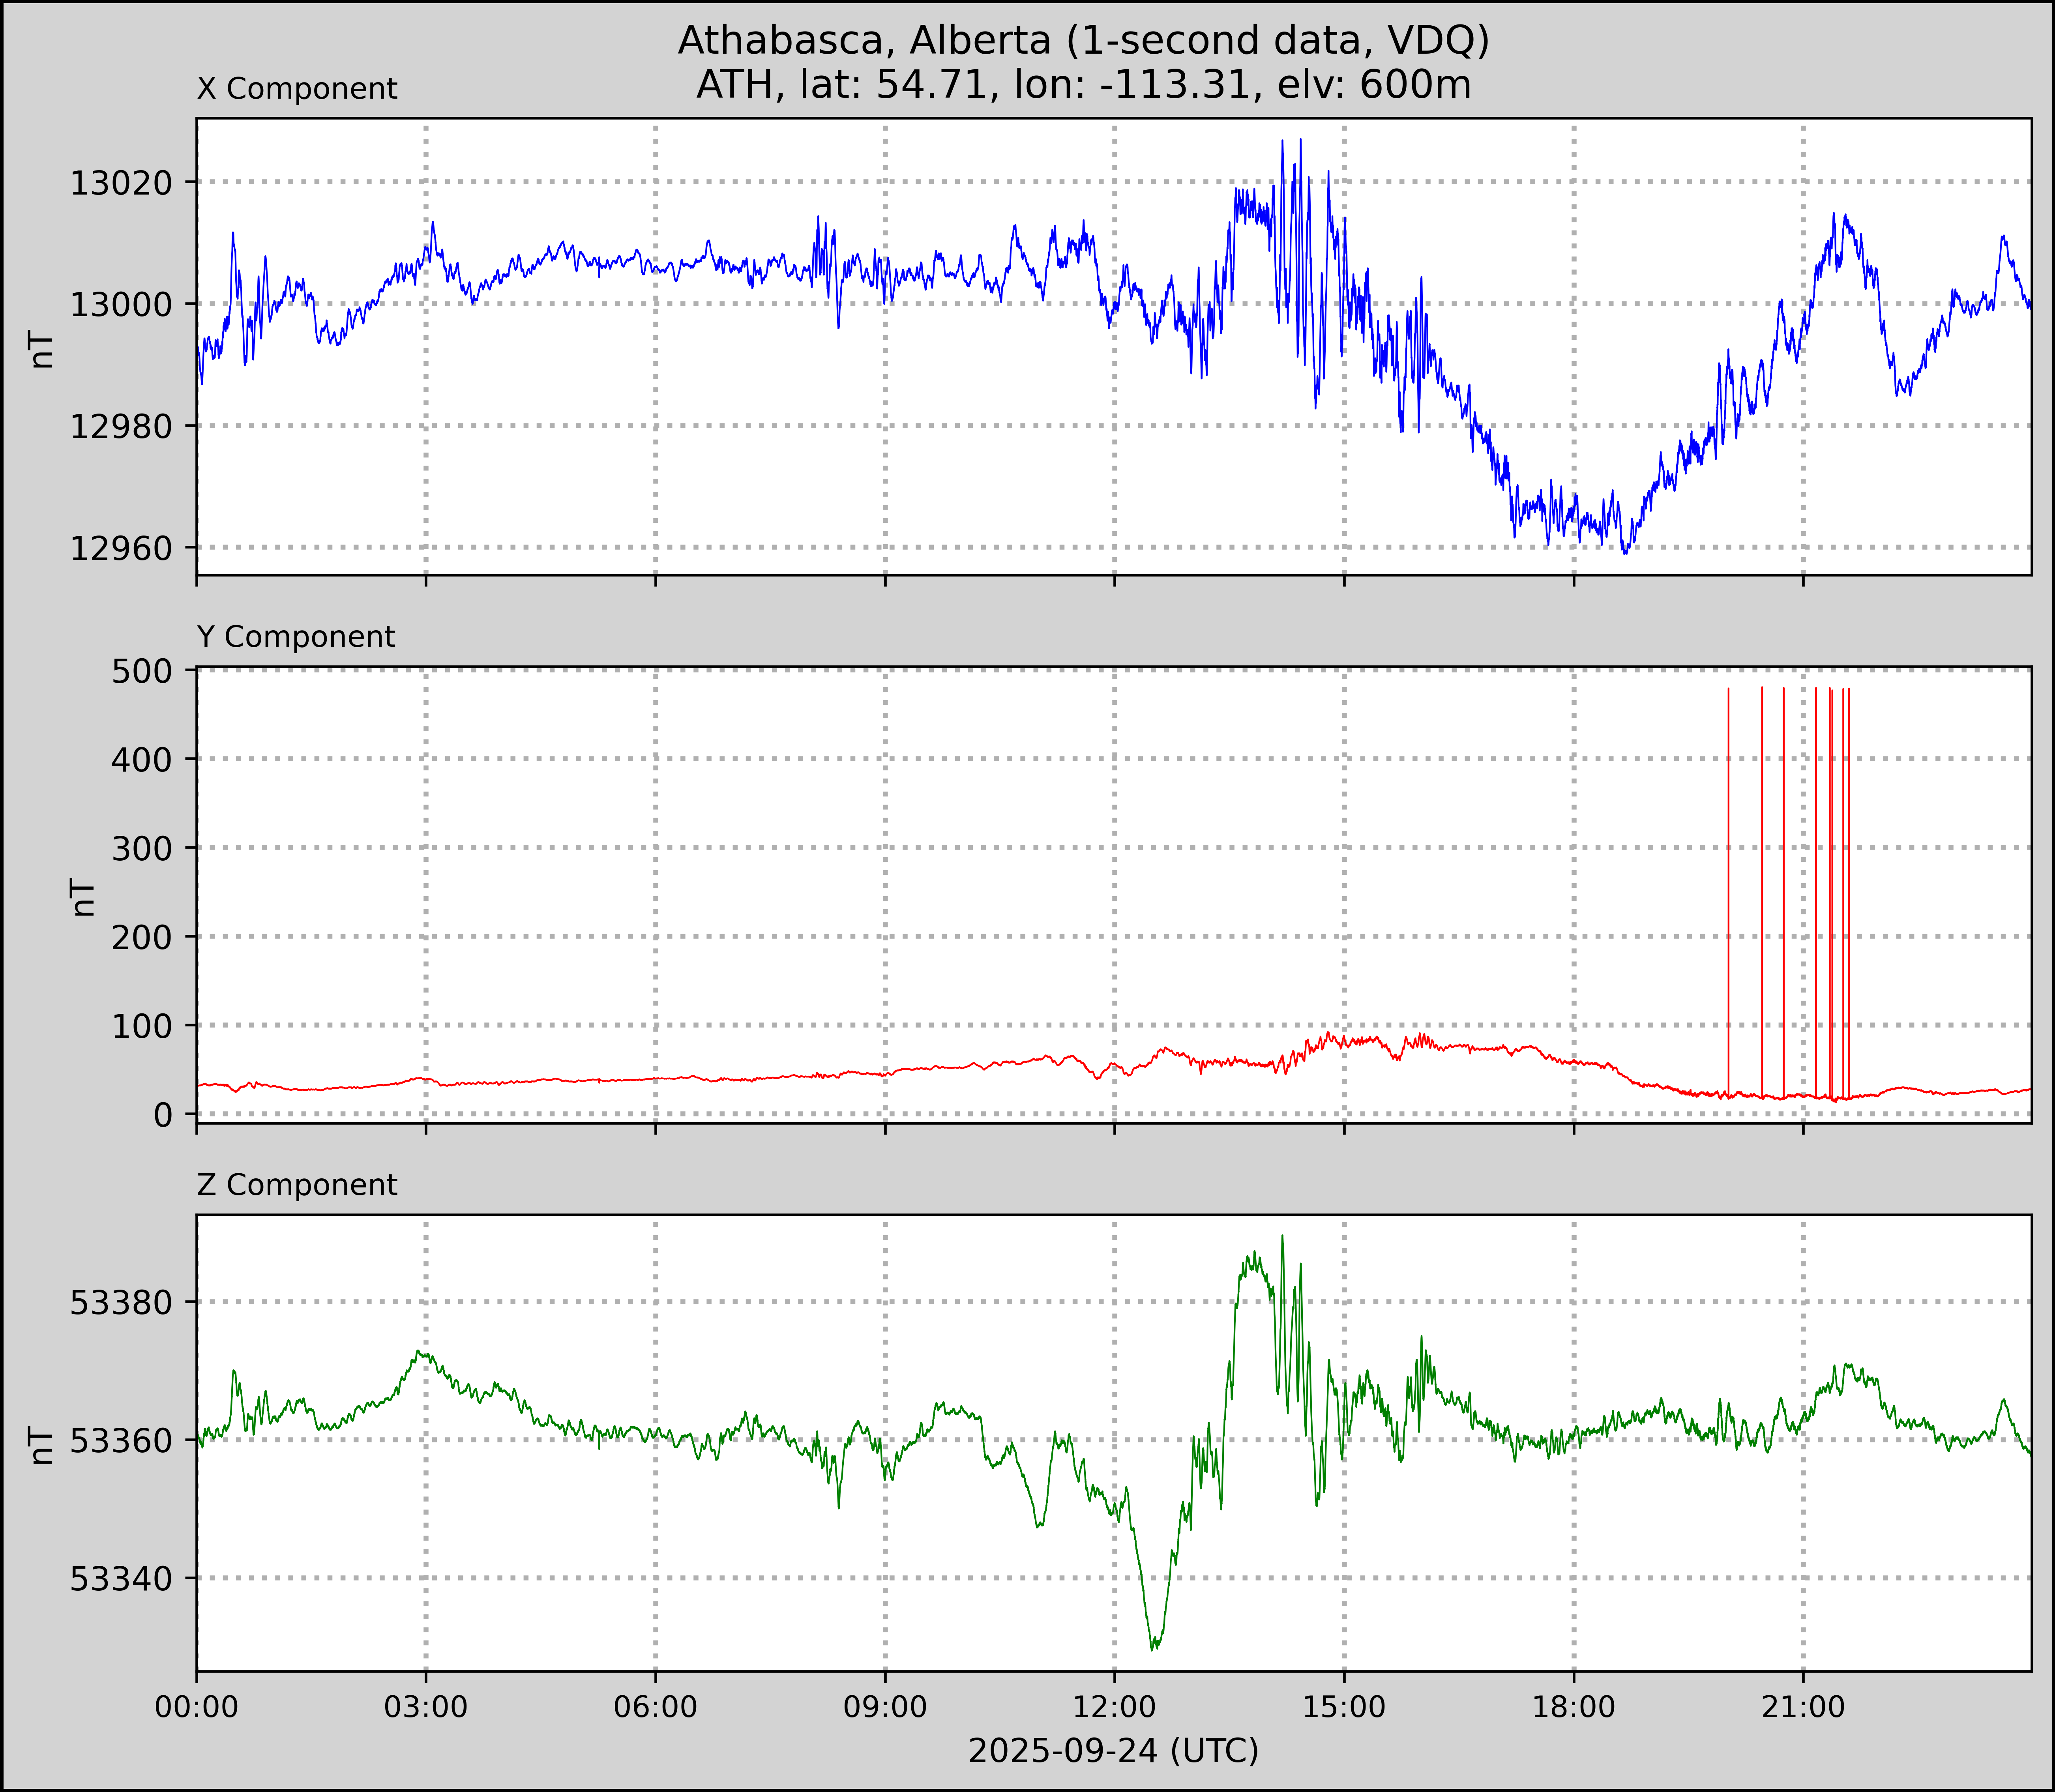
Task: Click the 00:00 time axis label
Action: coord(197,1707)
